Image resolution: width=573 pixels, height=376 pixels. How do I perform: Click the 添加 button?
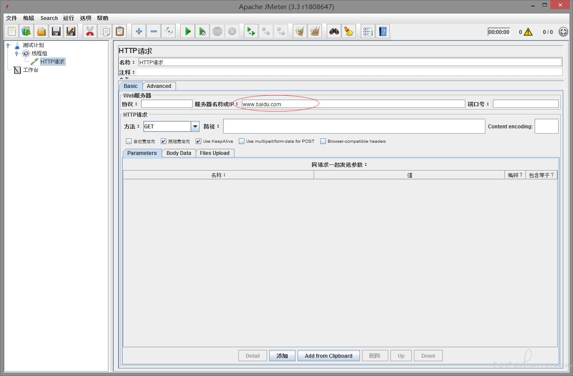282,356
